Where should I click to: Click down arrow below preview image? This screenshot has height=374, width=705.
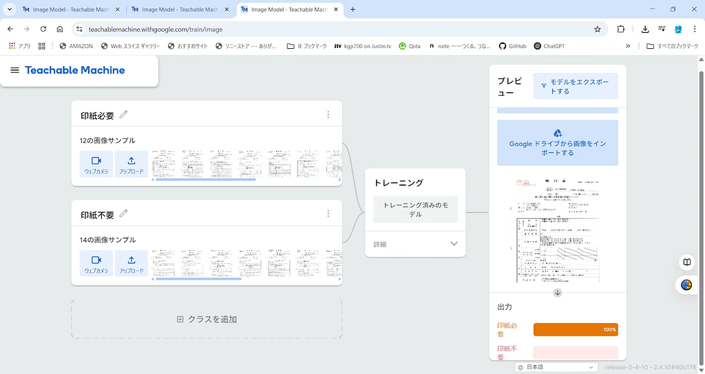[x=558, y=293]
